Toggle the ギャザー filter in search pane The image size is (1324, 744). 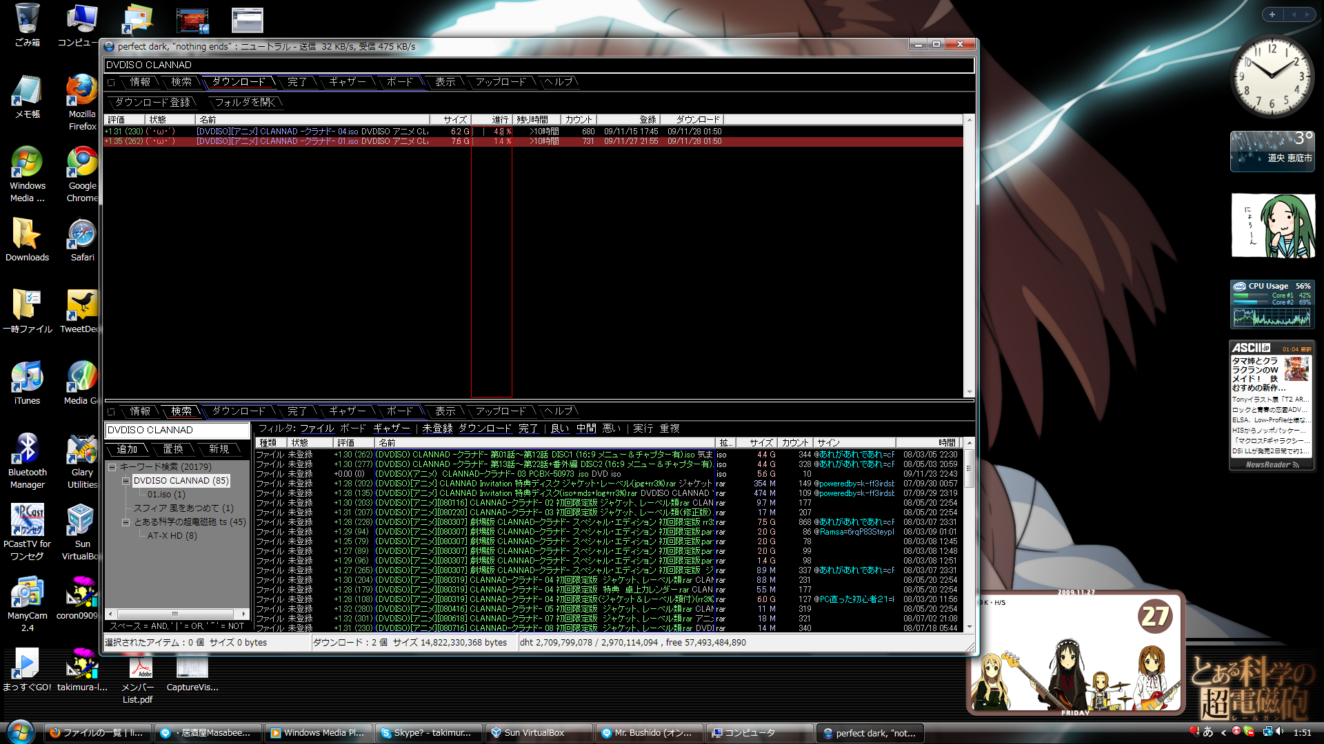pyautogui.click(x=392, y=428)
